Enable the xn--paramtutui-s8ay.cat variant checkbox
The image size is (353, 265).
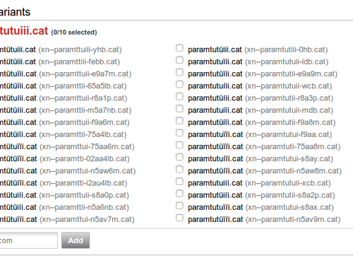click(179, 157)
